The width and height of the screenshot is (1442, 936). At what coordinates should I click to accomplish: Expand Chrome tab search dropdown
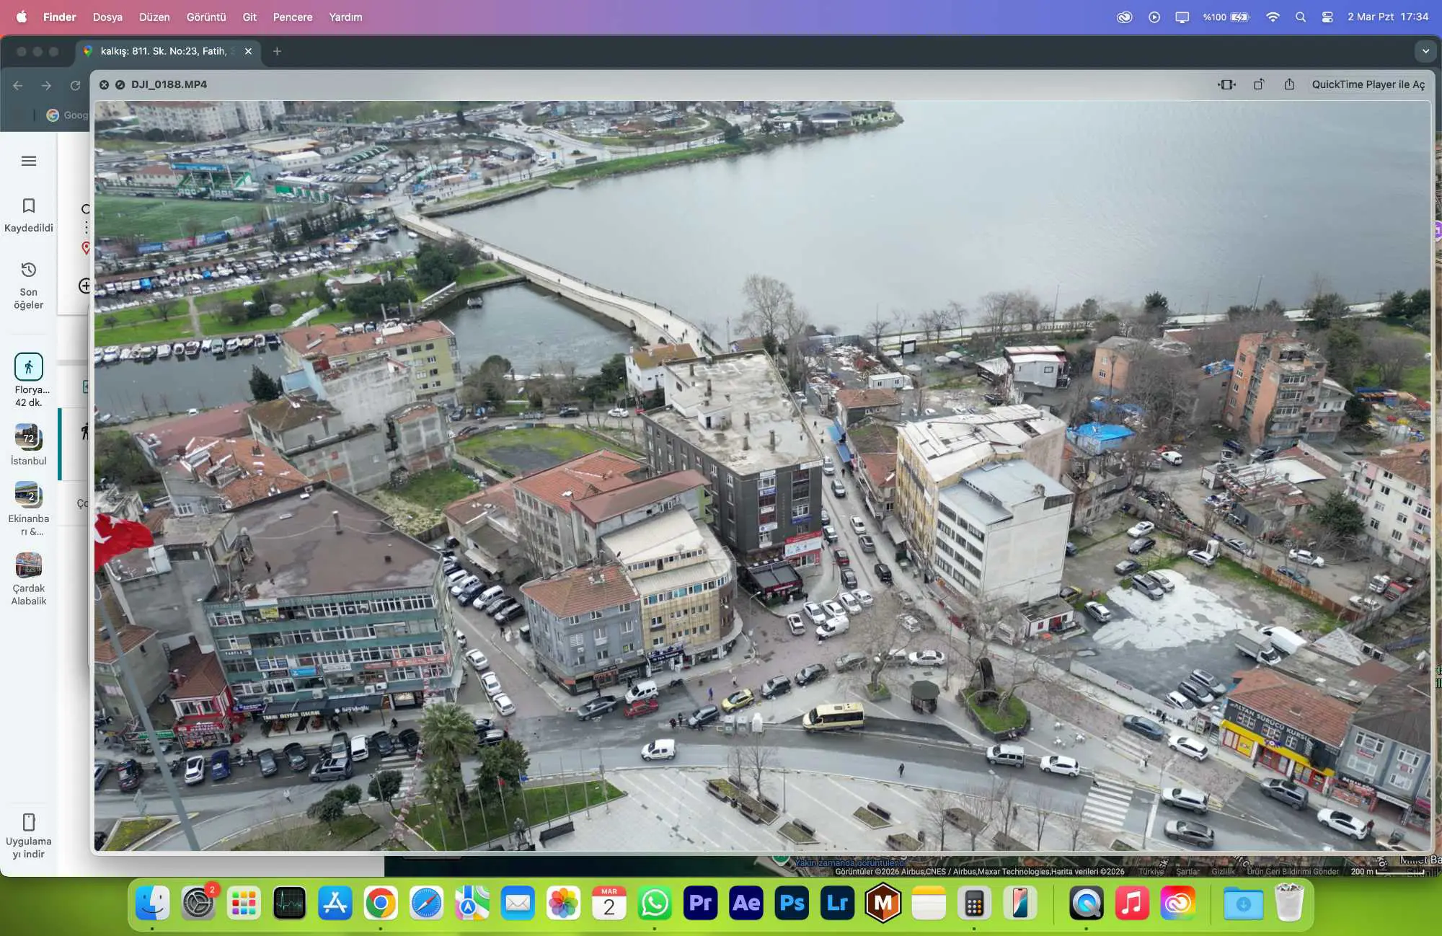[1425, 51]
